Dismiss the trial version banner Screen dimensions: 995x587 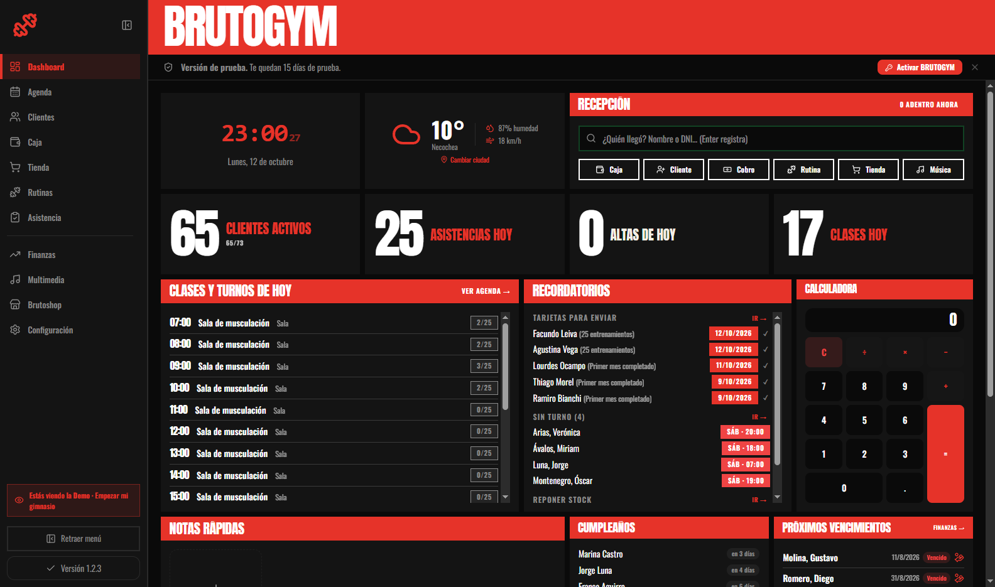(x=975, y=67)
